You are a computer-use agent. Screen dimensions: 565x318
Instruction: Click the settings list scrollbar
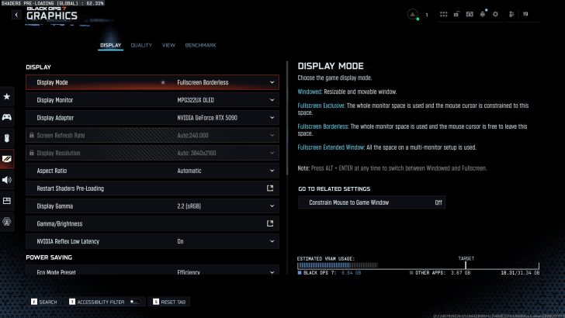(287, 118)
